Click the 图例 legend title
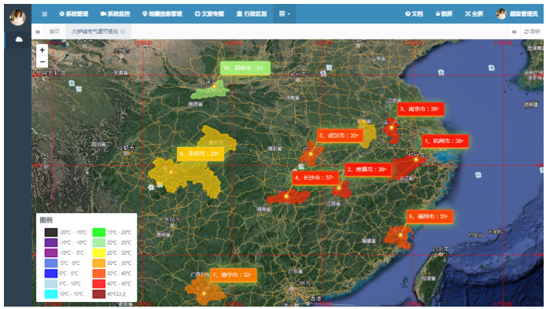Image resolution: width=546 pixels, height=309 pixels. [46, 220]
